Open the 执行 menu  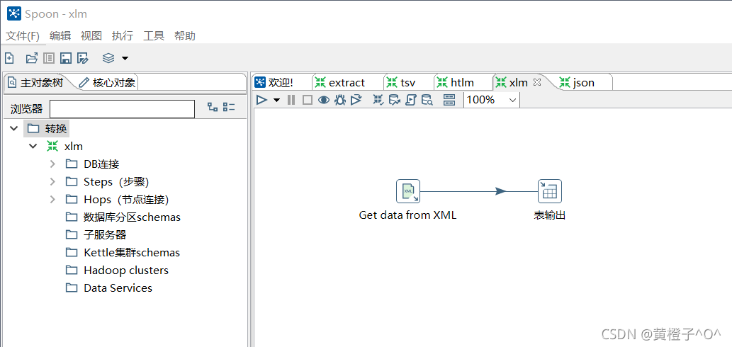point(123,36)
